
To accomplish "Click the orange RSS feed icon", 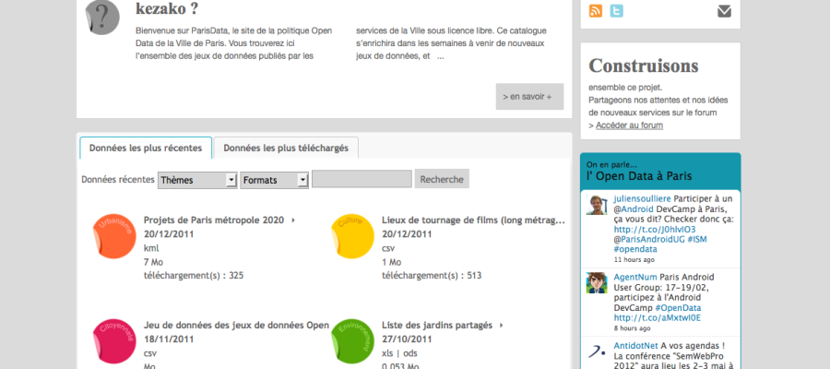I will [x=596, y=11].
